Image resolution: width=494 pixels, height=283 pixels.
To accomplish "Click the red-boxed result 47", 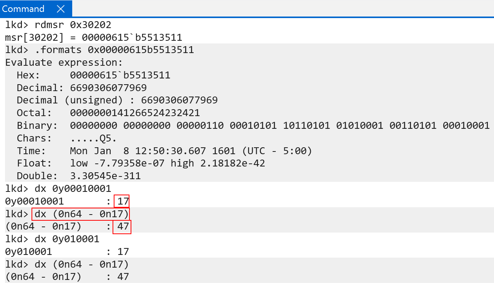I will click(x=123, y=226).
